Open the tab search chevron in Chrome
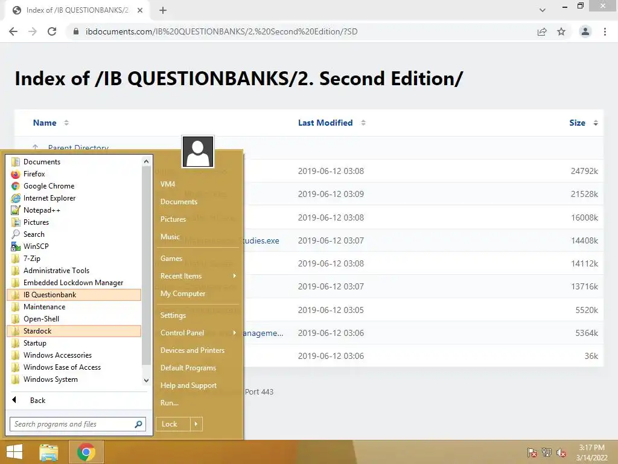The image size is (618, 464). tap(543, 10)
